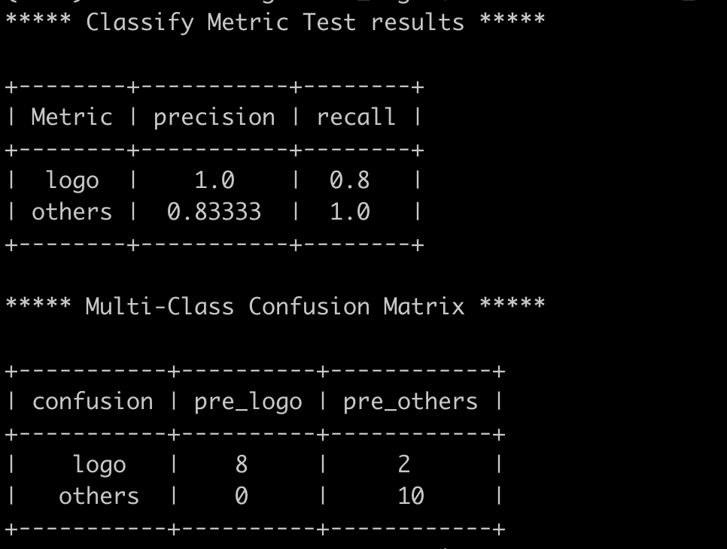Click the value 0 under pre_logo
727x549 pixels.
[241, 496]
